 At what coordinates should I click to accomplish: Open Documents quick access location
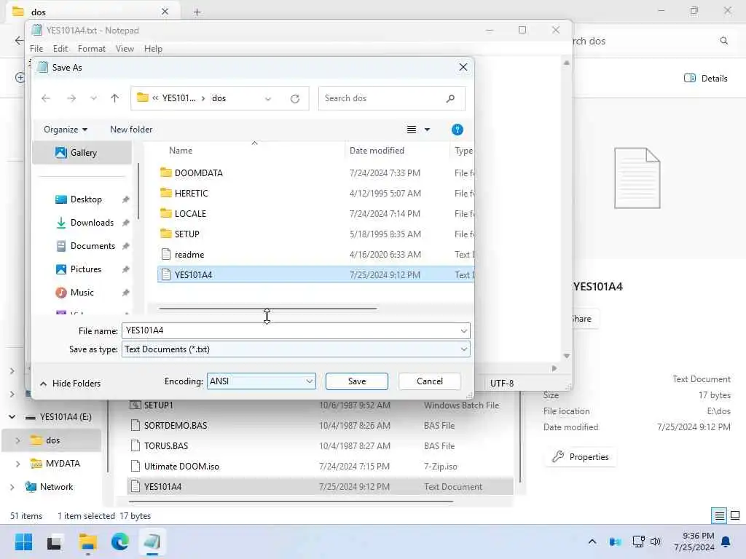coord(93,246)
